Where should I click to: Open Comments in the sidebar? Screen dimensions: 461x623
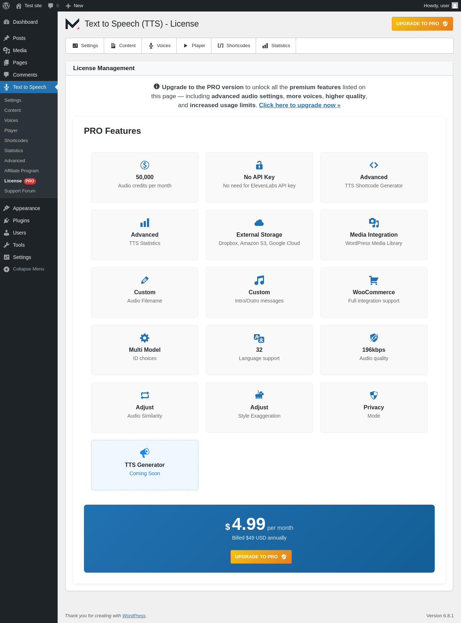[x=29, y=75]
